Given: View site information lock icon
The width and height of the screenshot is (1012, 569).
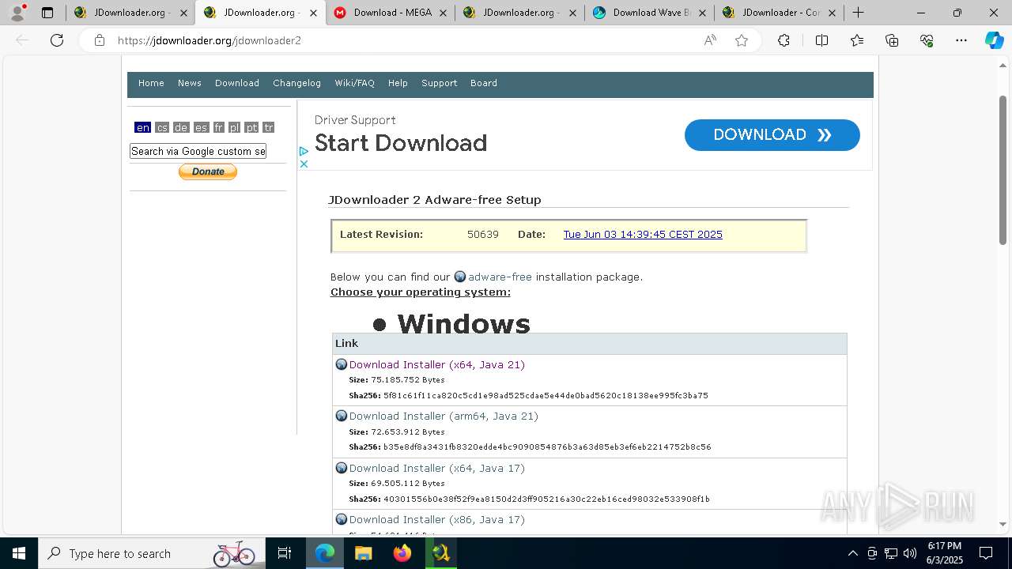Looking at the screenshot, I should pyautogui.click(x=100, y=40).
